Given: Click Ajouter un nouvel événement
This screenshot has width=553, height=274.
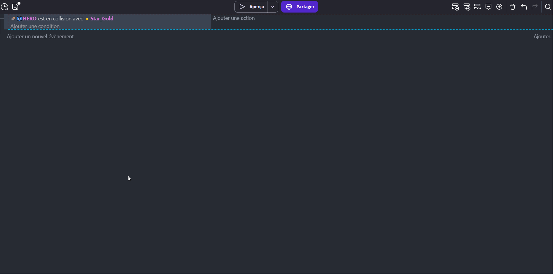Looking at the screenshot, I should pos(40,36).
